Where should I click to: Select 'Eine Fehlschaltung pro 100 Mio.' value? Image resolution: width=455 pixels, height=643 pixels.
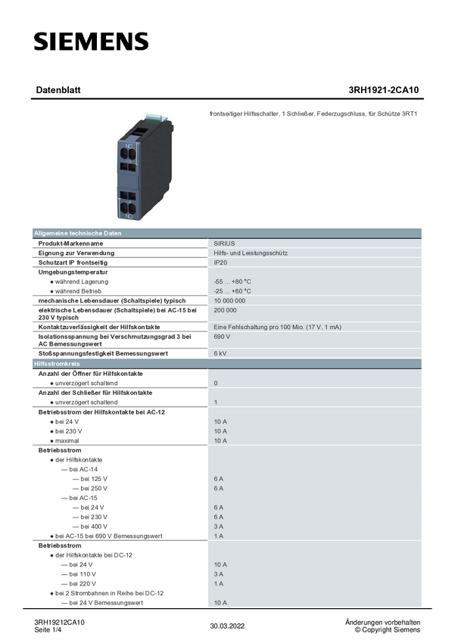click(x=277, y=328)
